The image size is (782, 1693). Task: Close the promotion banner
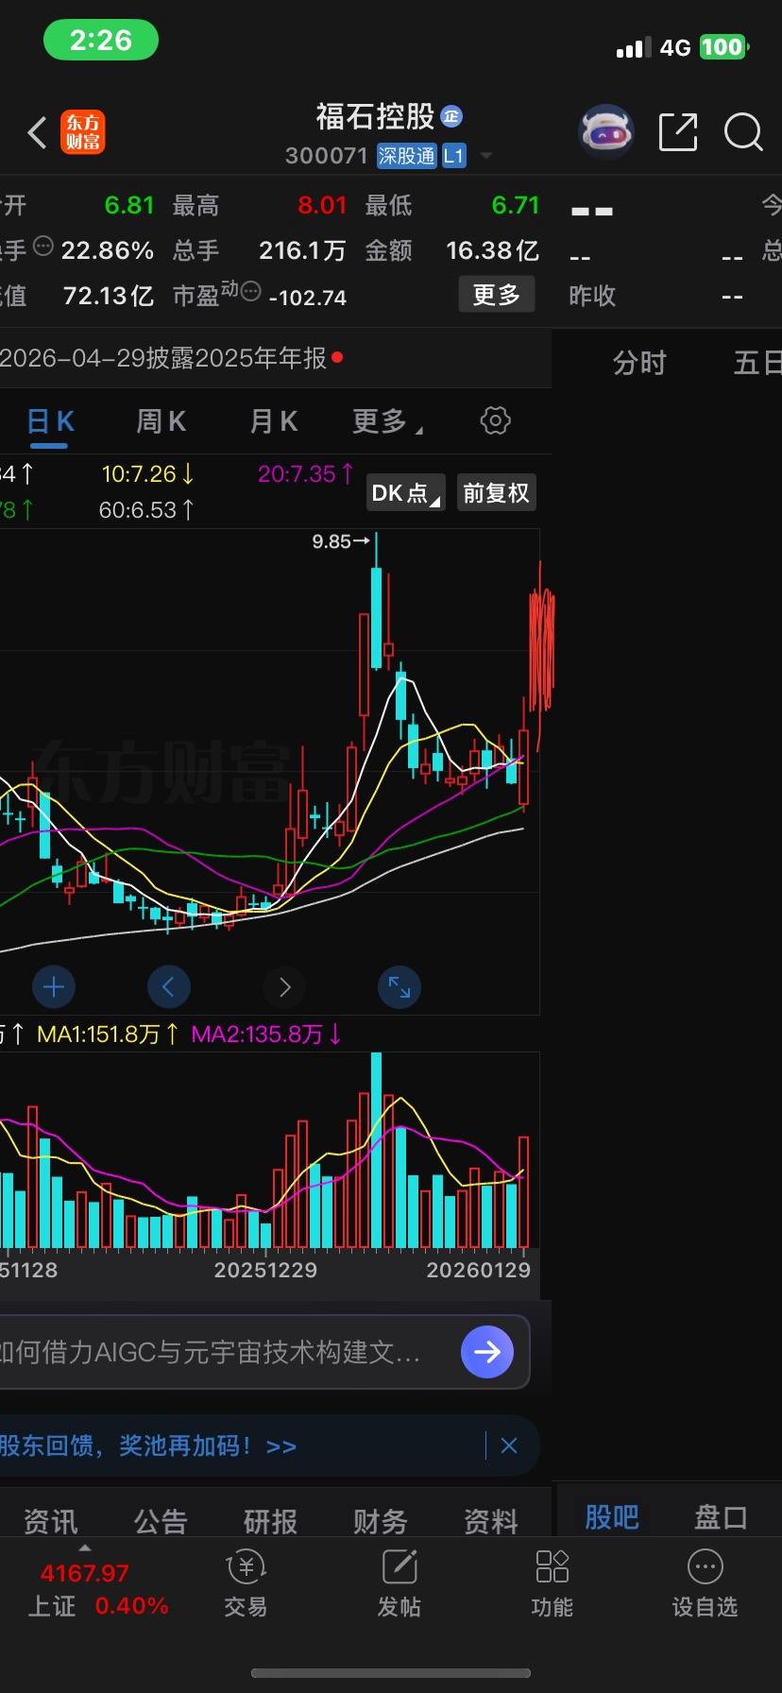(x=509, y=1445)
